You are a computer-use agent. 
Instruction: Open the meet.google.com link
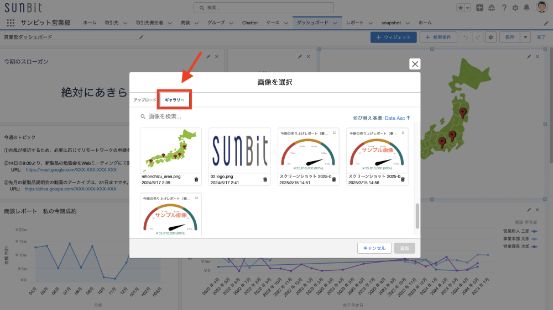click(x=71, y=169)
